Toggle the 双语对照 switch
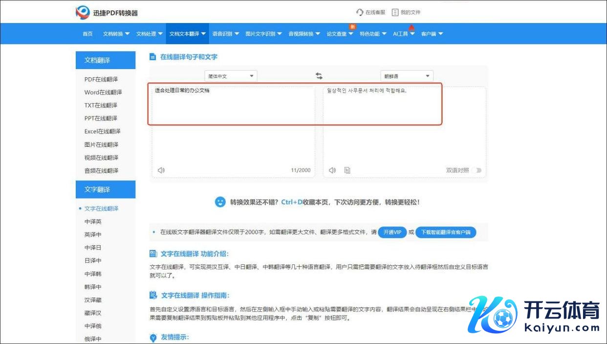The height and width of the screenshot is (344, 607). click(x=477, y=170)
